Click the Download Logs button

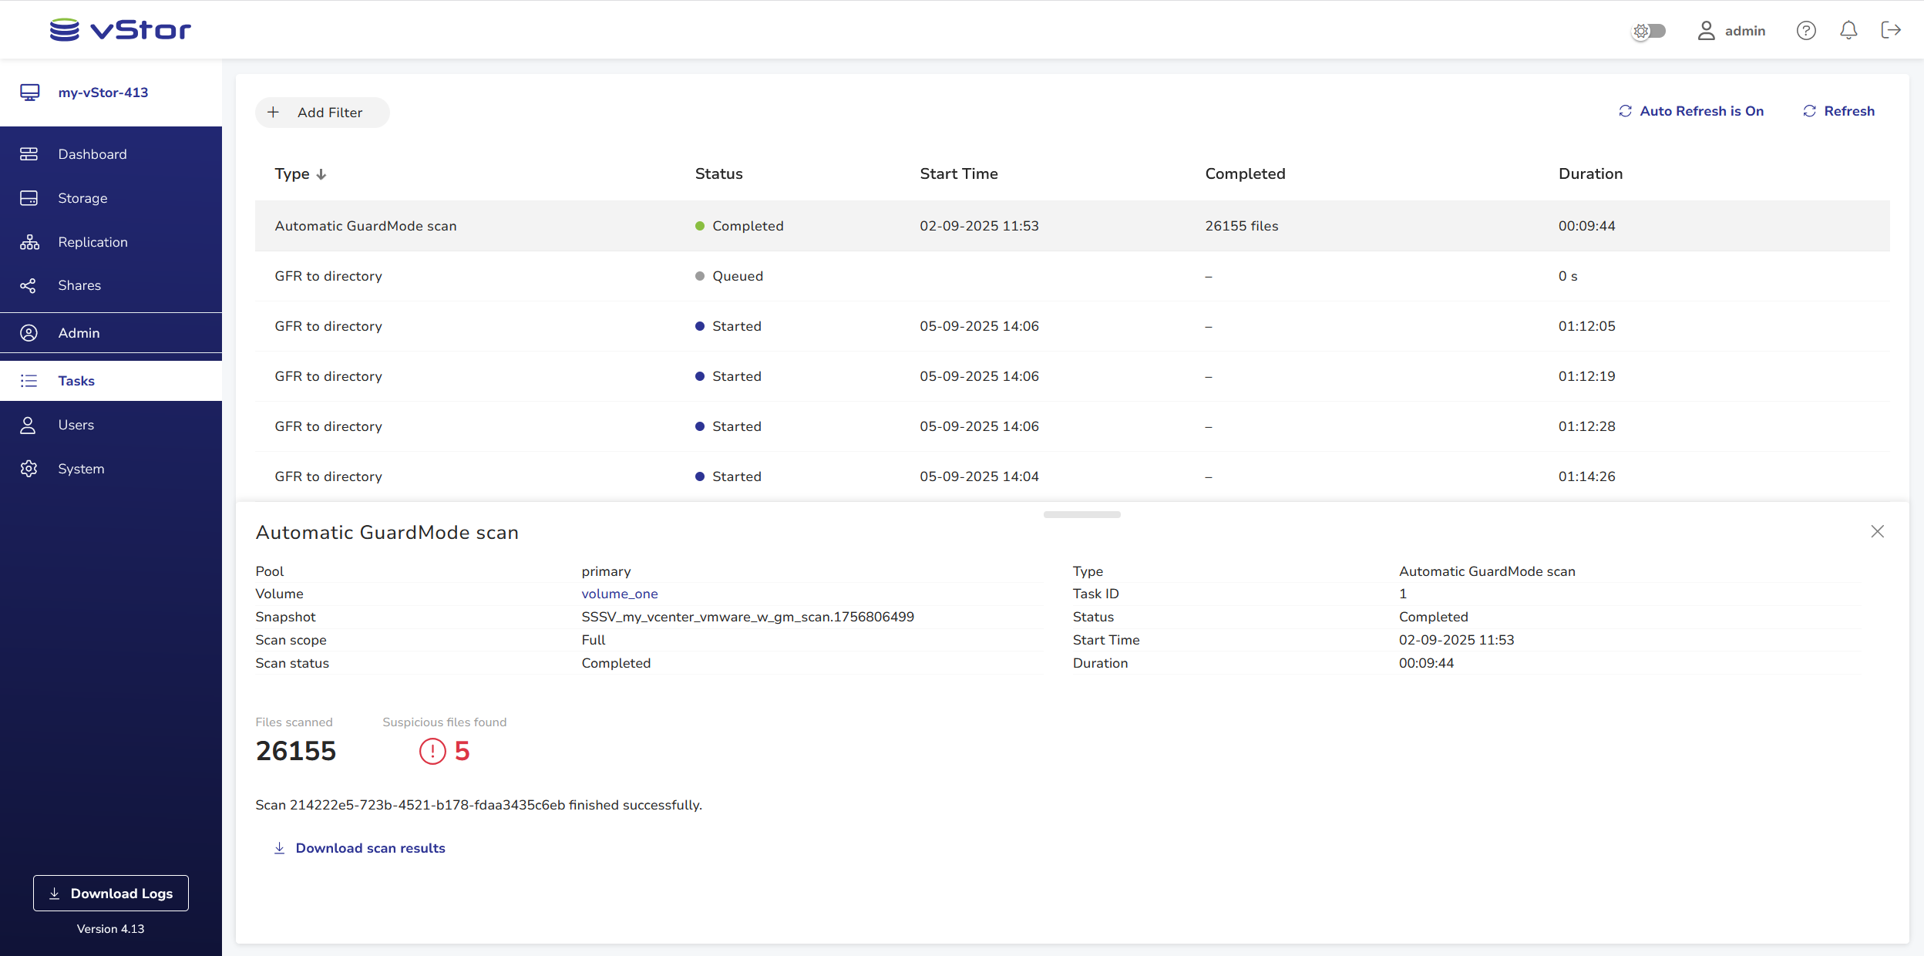111,893
